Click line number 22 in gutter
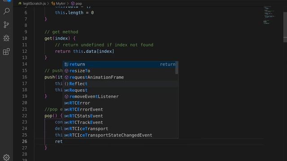The width and height of the screenshot is (287, 161). [25, 116]
